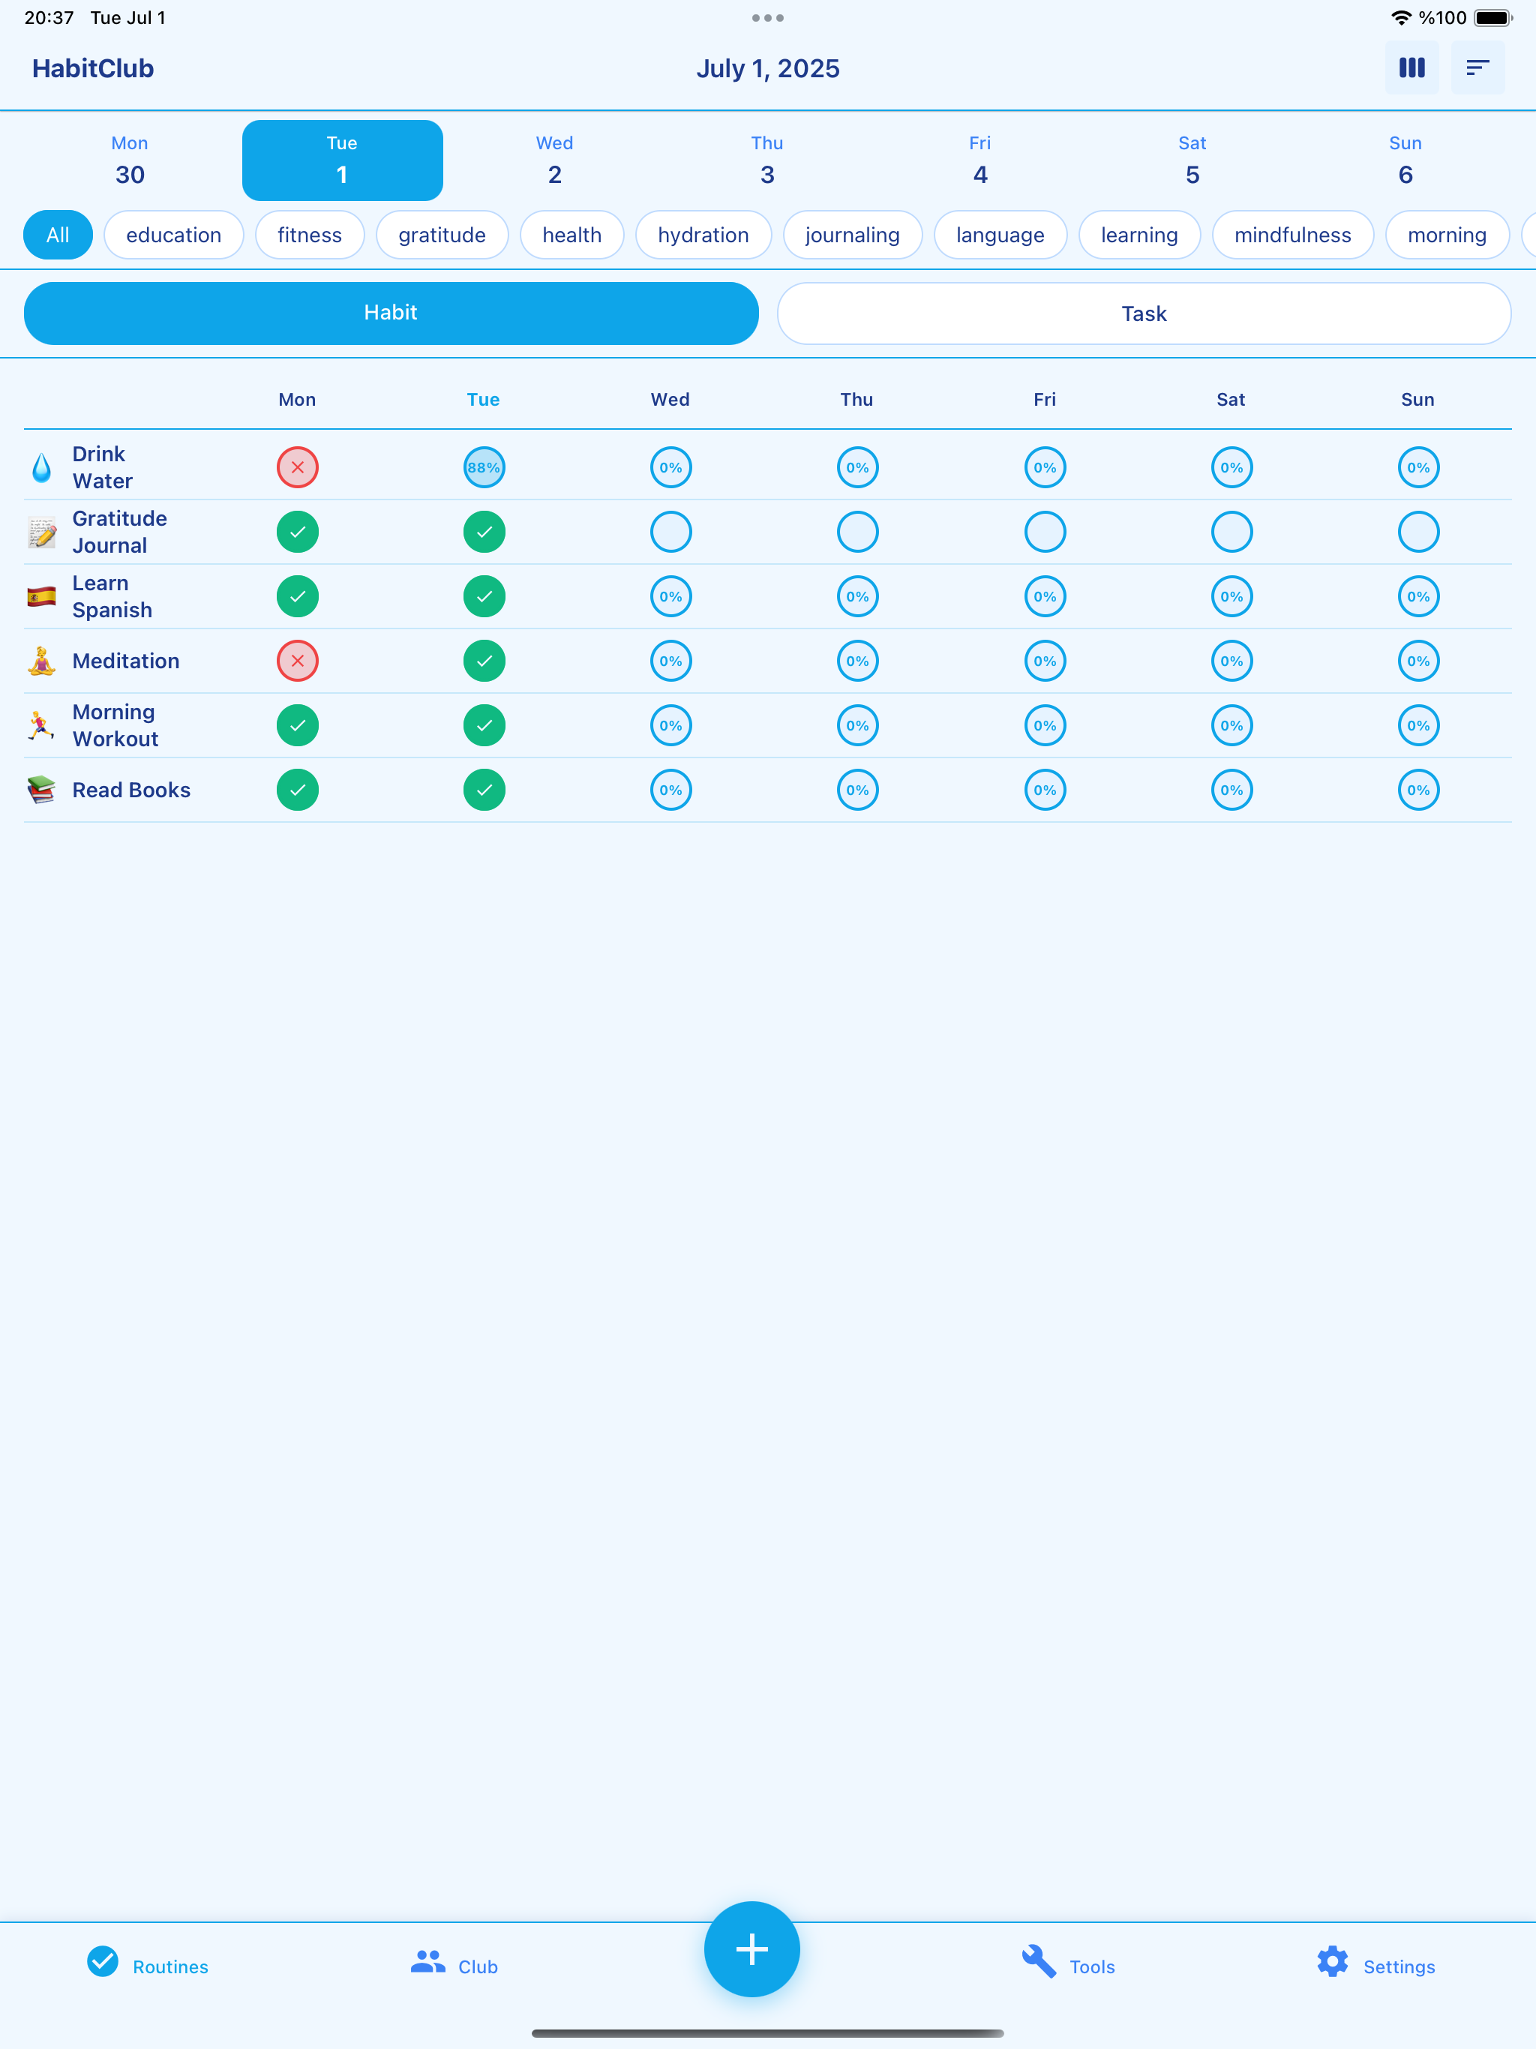Filter by mindfulness tag
This screenshot has width=1536, height=2049.
[x=1292, y=235]
